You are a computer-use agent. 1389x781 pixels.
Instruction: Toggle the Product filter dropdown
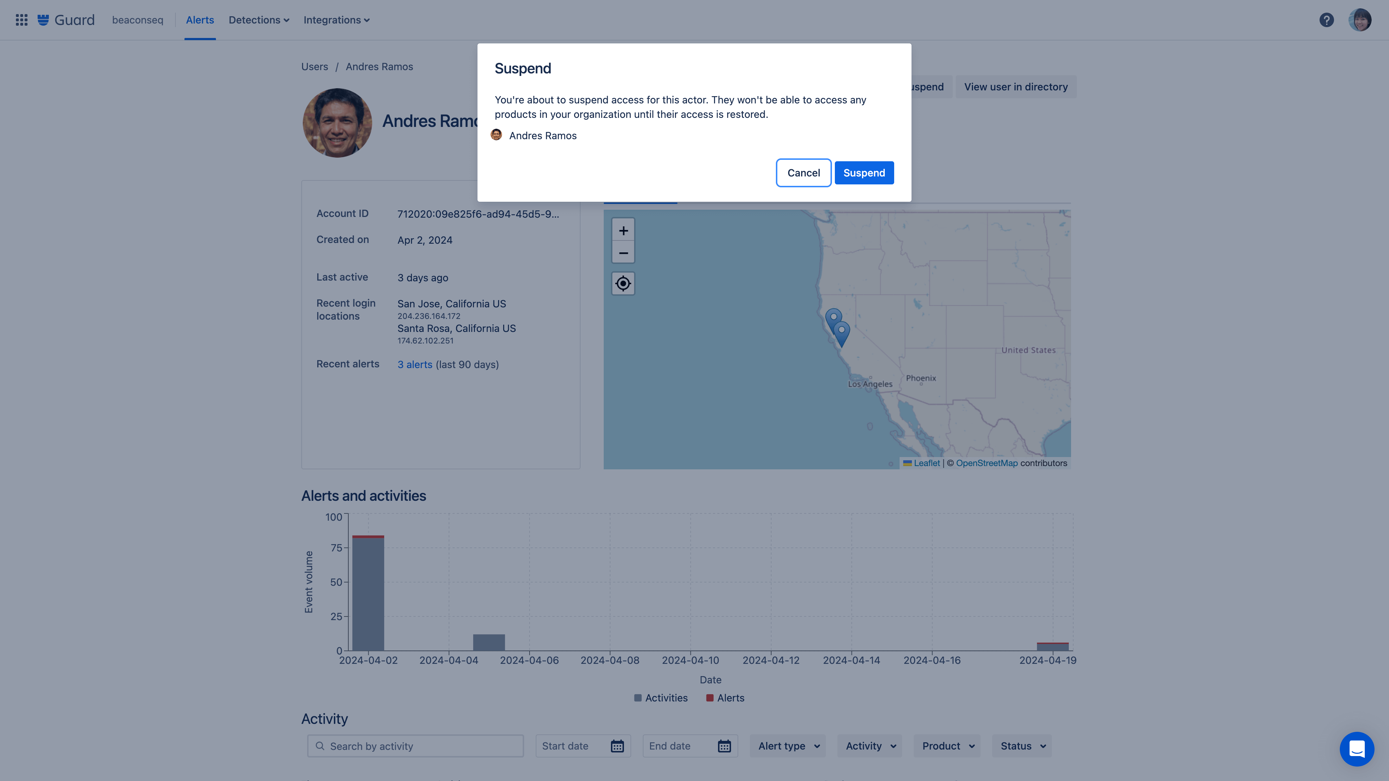pyautogui.click(x=947, y=746)
